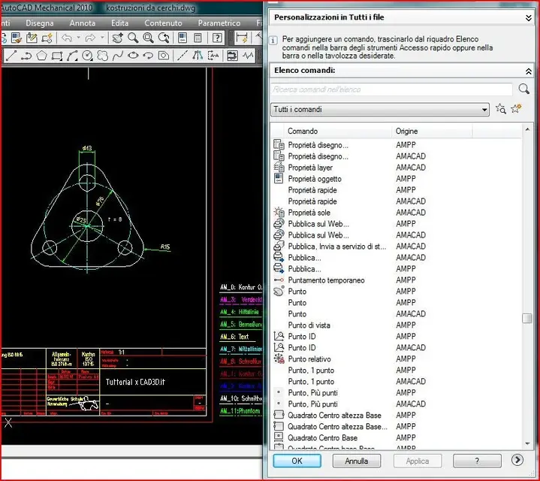Sort list by 'Origine' column header
540x481 pixels.
[x=432, y=132]
